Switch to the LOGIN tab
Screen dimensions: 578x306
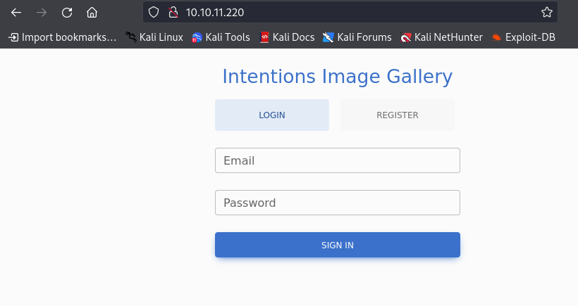click(x=272, y=115)
